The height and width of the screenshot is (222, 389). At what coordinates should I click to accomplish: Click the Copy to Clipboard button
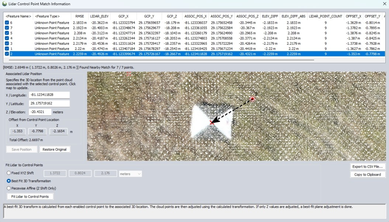368,174
